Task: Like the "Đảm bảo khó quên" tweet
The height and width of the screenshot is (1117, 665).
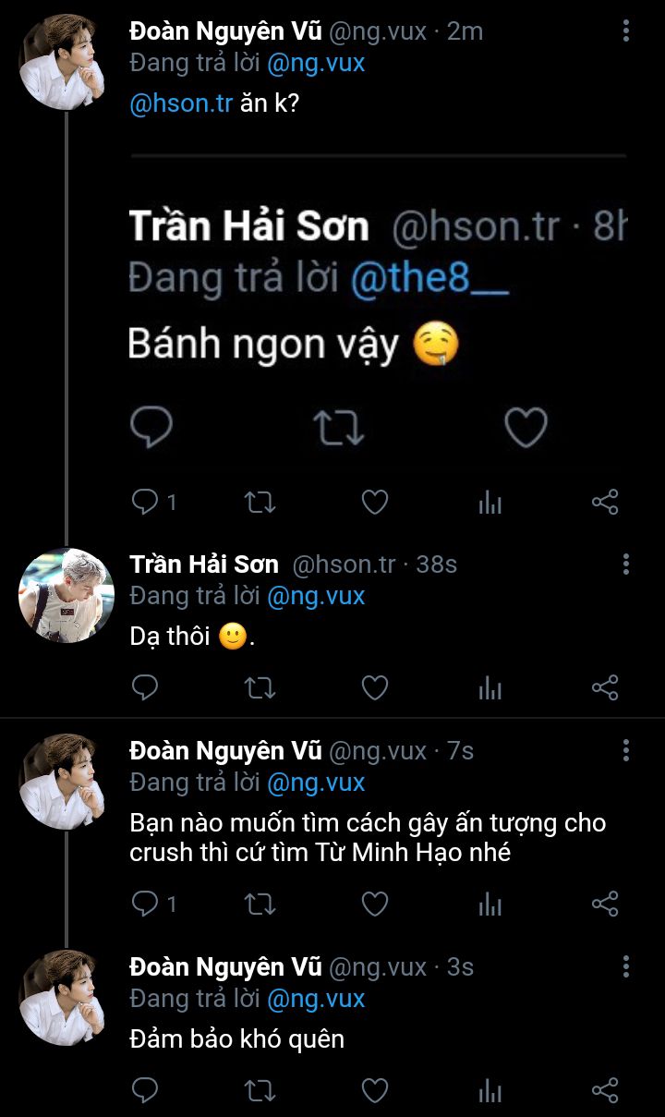Action: point(374,1090)
